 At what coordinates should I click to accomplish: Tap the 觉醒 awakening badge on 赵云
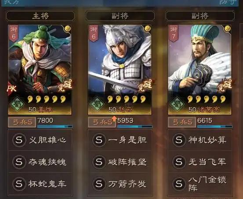click(x=145, y=86)
